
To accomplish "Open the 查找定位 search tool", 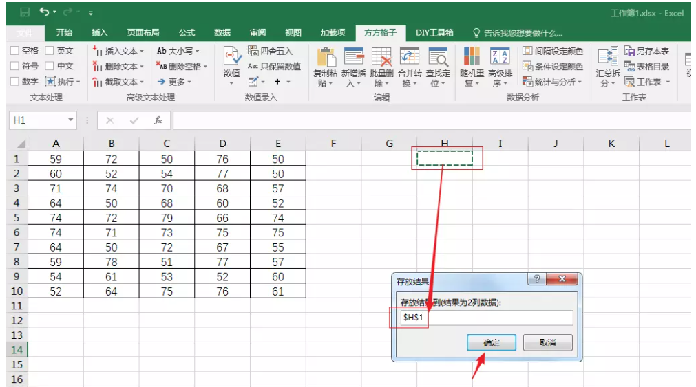I will pos(438,58).
